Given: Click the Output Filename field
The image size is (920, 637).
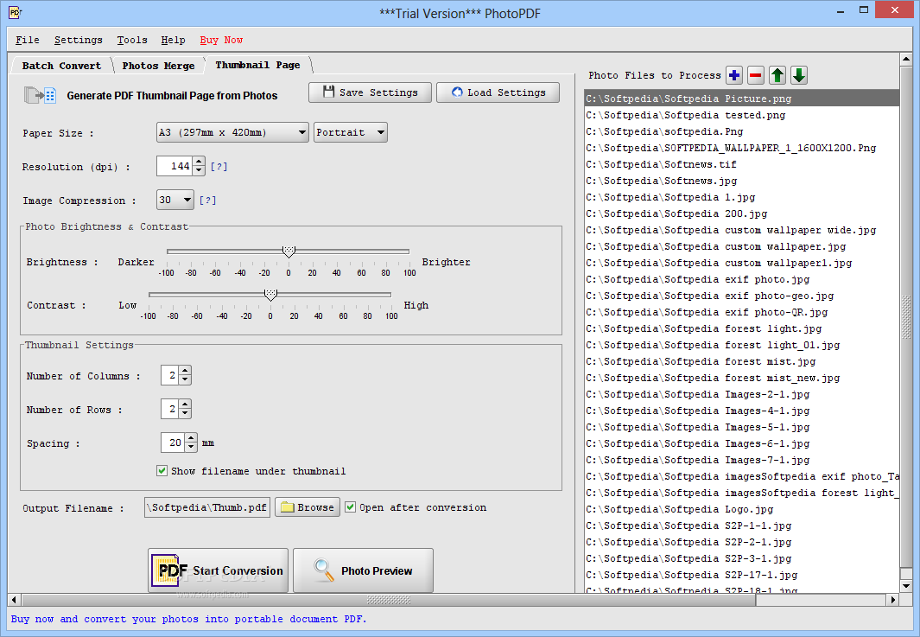Looking at the screenshot, I should 207,507.
